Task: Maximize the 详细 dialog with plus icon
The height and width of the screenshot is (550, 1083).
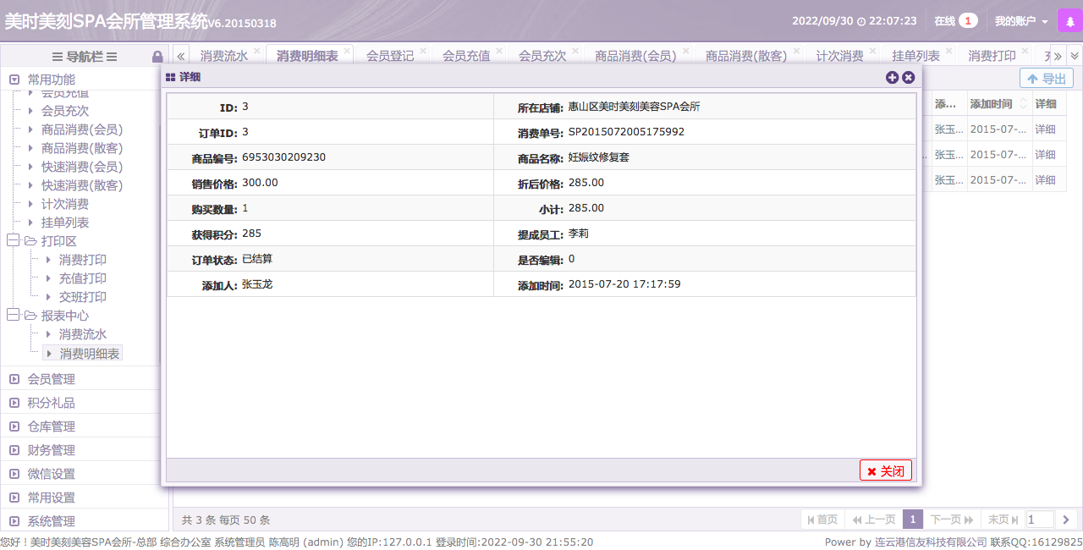Action: pos(892,77)
